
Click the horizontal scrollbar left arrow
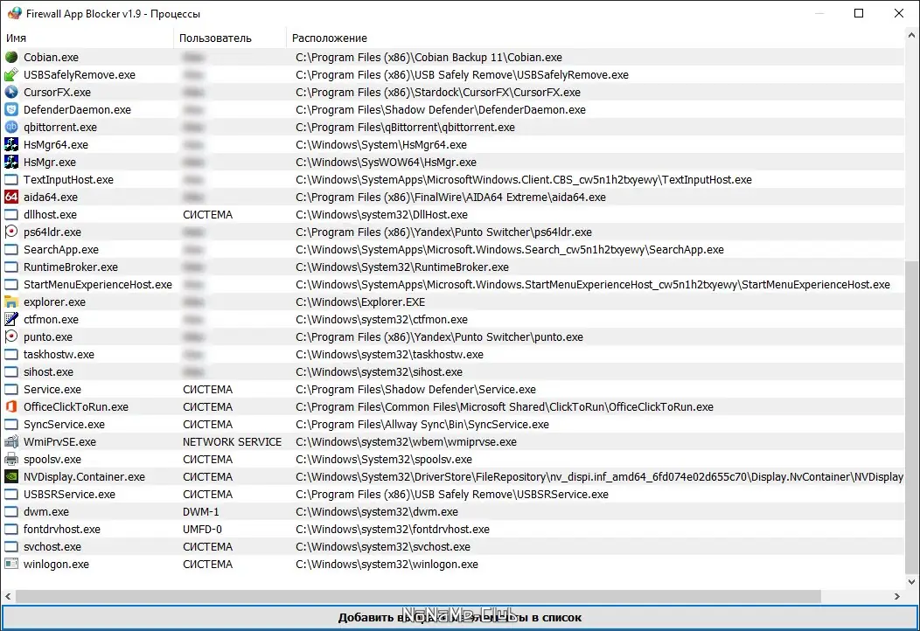(x=8, y=596)
